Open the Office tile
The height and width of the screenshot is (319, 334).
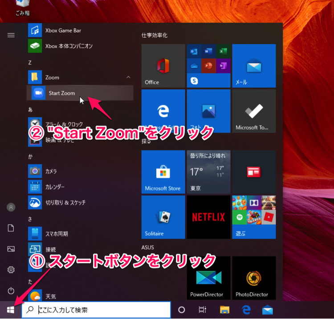click(x=163, y=66)
